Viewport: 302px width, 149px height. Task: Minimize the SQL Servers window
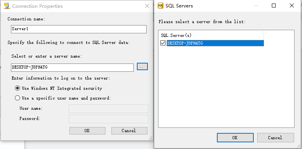pos(256,5)
